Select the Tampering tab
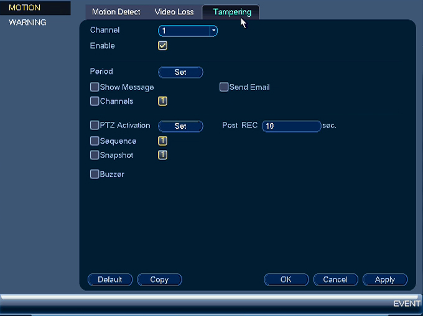Screen dimensions: 423x316 point(232,12)
